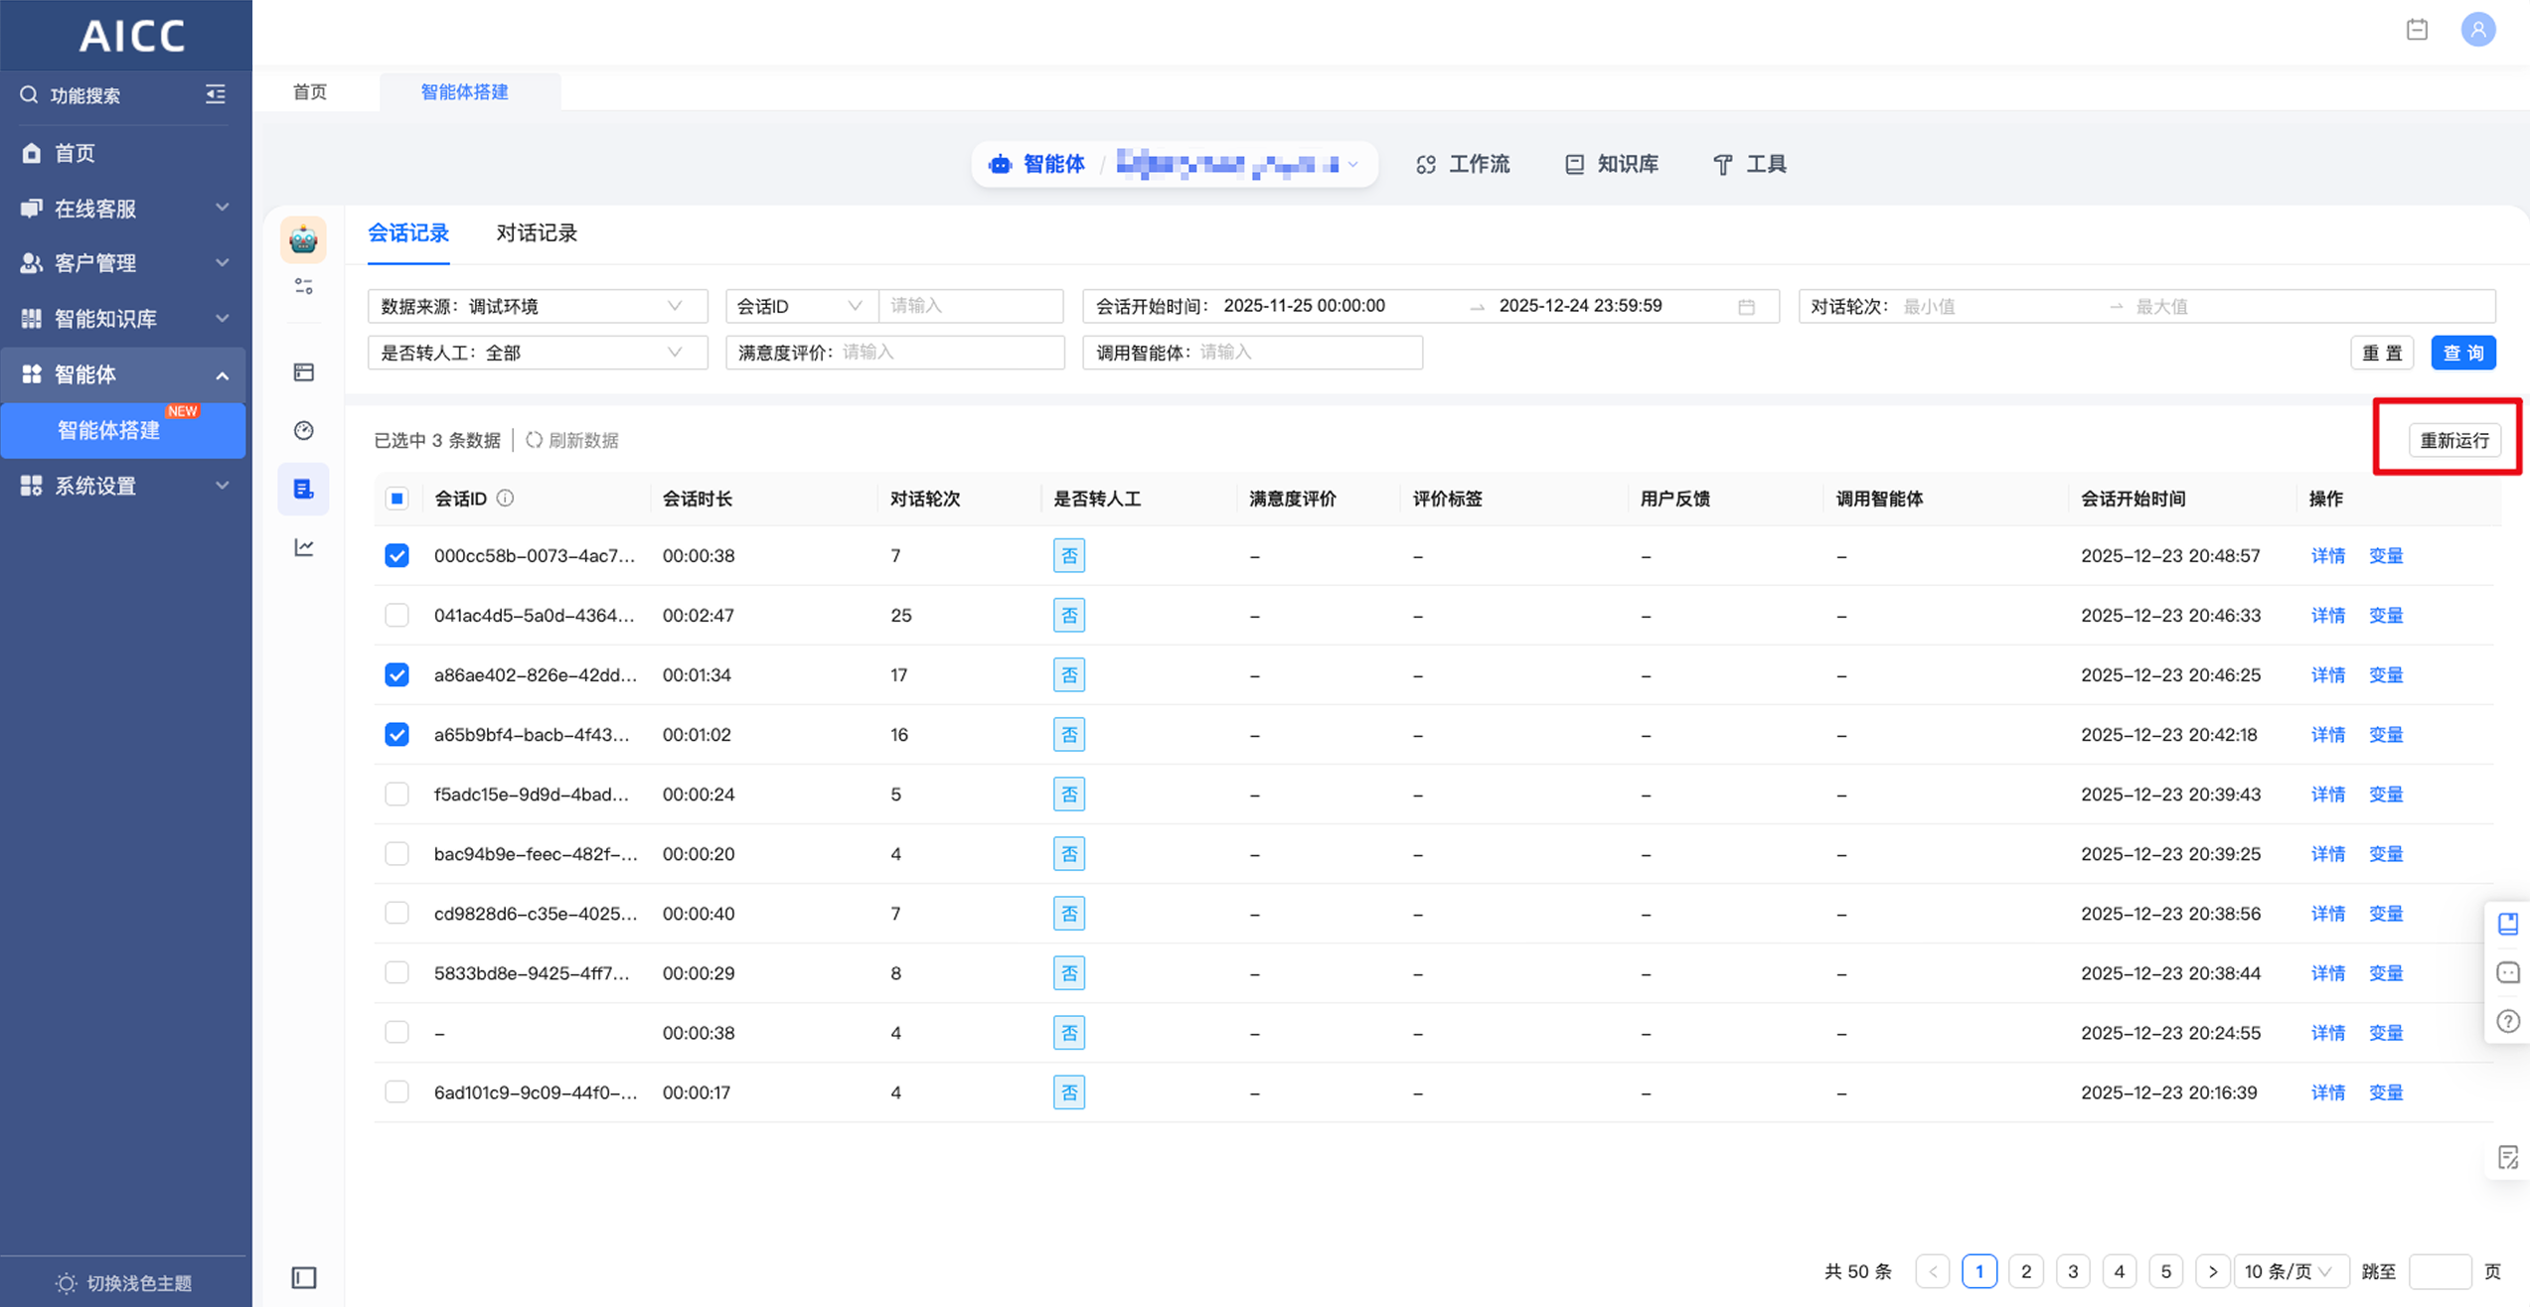Open the 工作流 top navigation tab

pos(1463,165)
